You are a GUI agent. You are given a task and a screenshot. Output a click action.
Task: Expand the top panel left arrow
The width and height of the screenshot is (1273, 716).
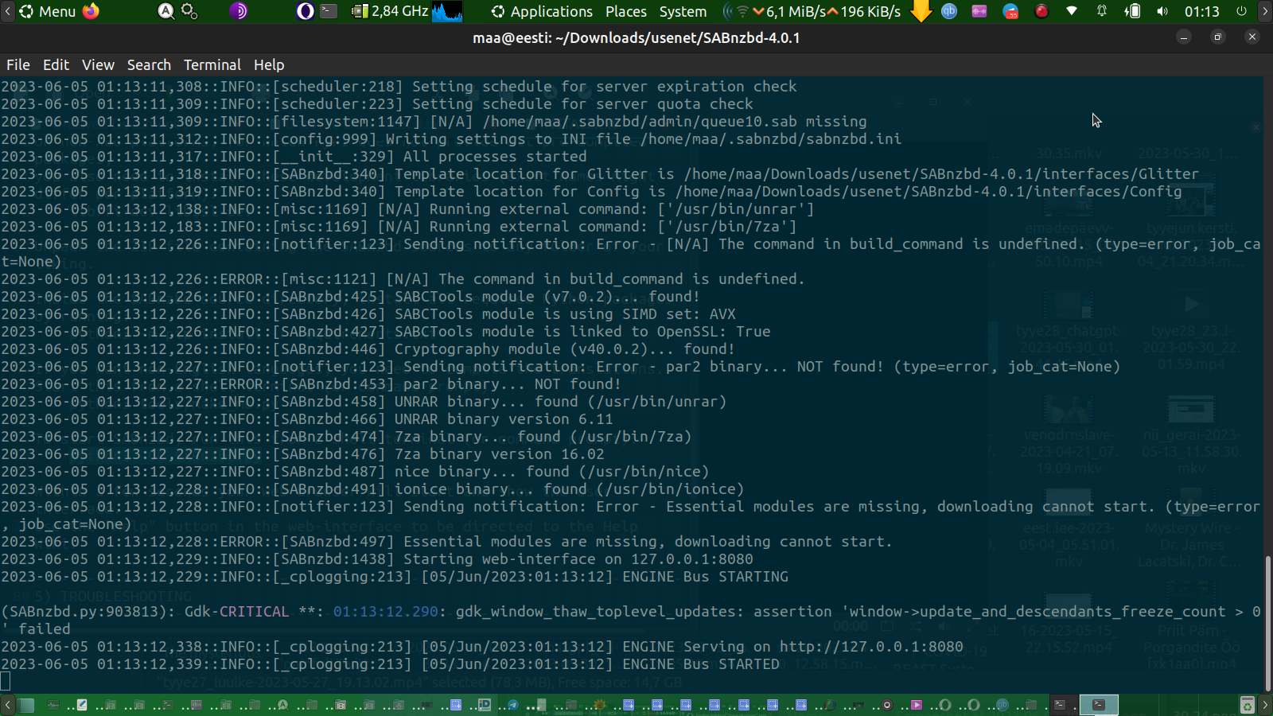coord(7,11)
